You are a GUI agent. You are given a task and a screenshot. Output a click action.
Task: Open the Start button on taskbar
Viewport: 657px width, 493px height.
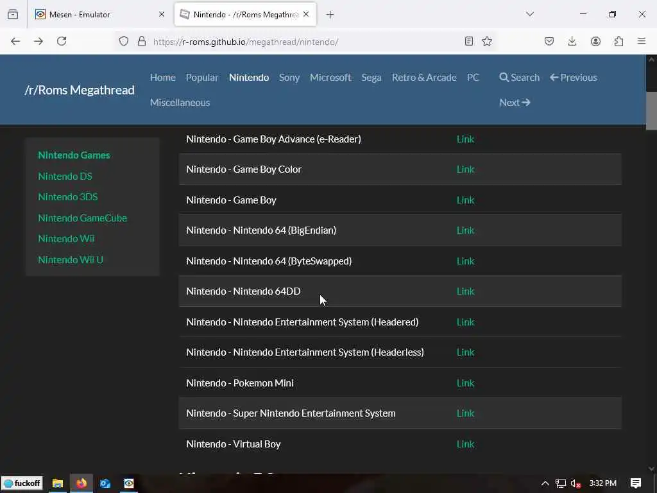coord(22,483)
